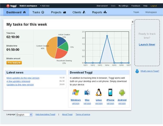Click the Toggl logo icon
The height and width of the screenshot is (126, 163).
[x=8, y=6]
